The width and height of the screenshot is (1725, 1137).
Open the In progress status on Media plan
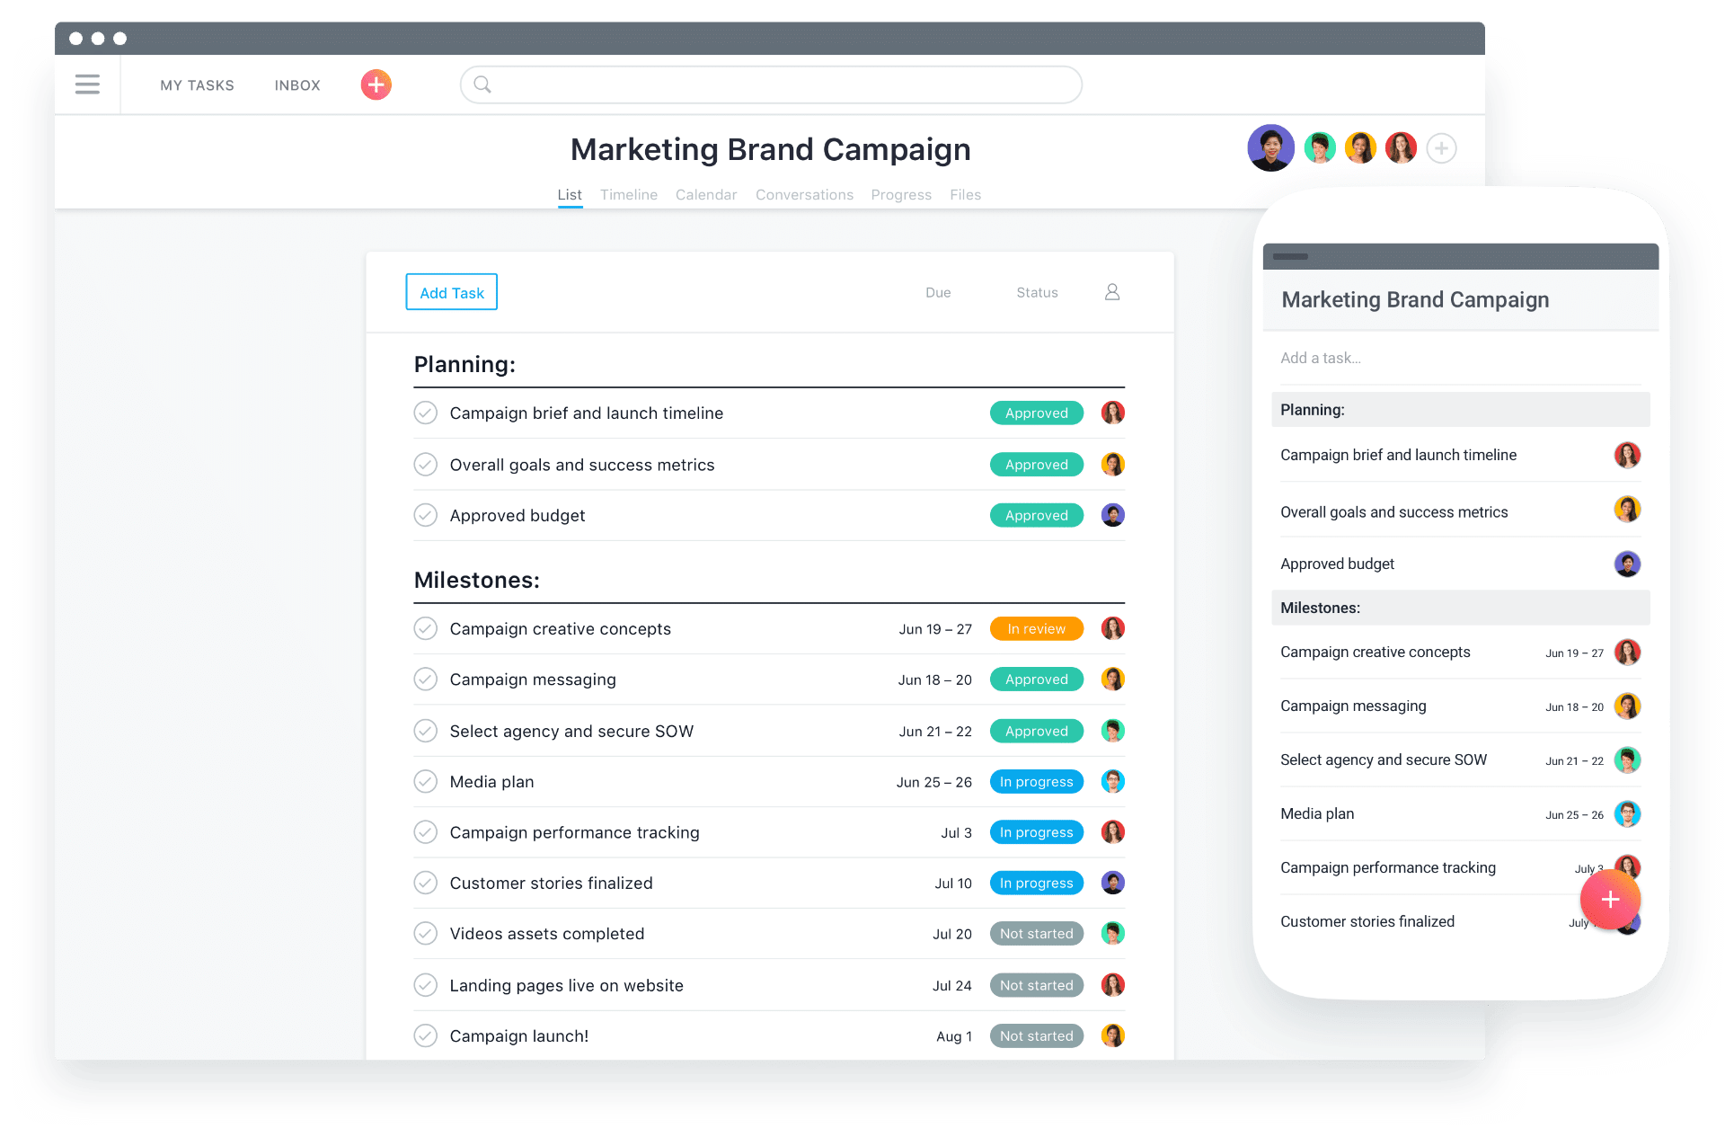[x=1036, y=781]
